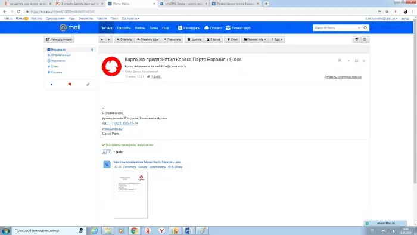
Task: Click the Переслать forward button
Action: pos(172,39)
